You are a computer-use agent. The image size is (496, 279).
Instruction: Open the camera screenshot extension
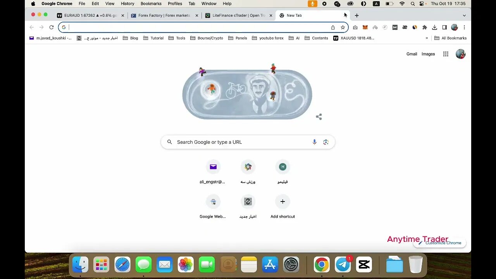tap(355, 28)
